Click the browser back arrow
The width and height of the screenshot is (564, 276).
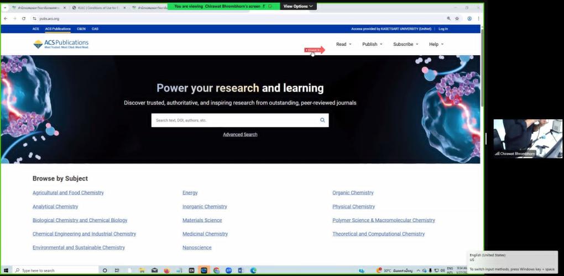coord(6,18)
